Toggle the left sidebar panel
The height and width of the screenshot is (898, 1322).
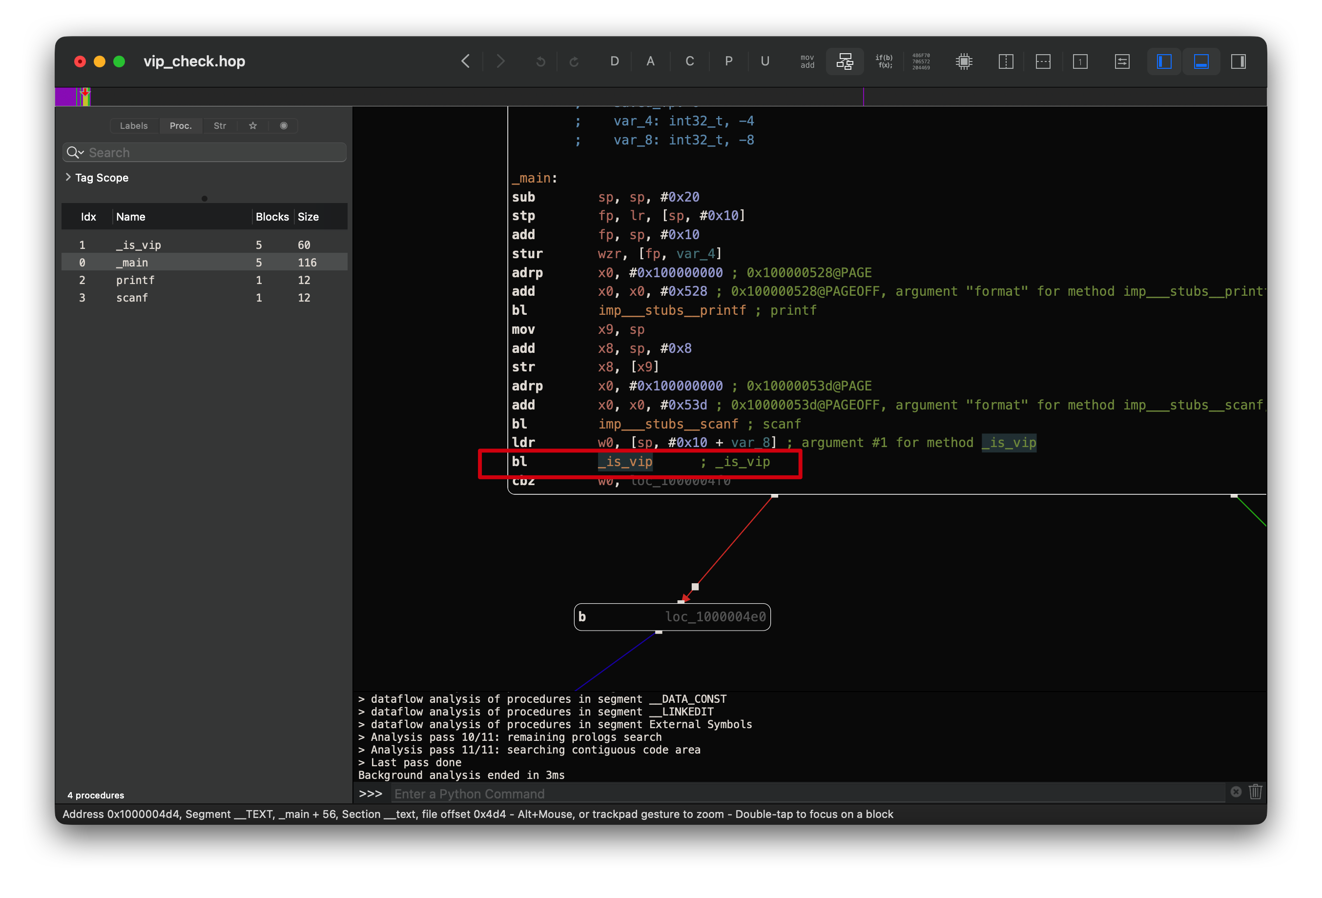[1164, 61]
